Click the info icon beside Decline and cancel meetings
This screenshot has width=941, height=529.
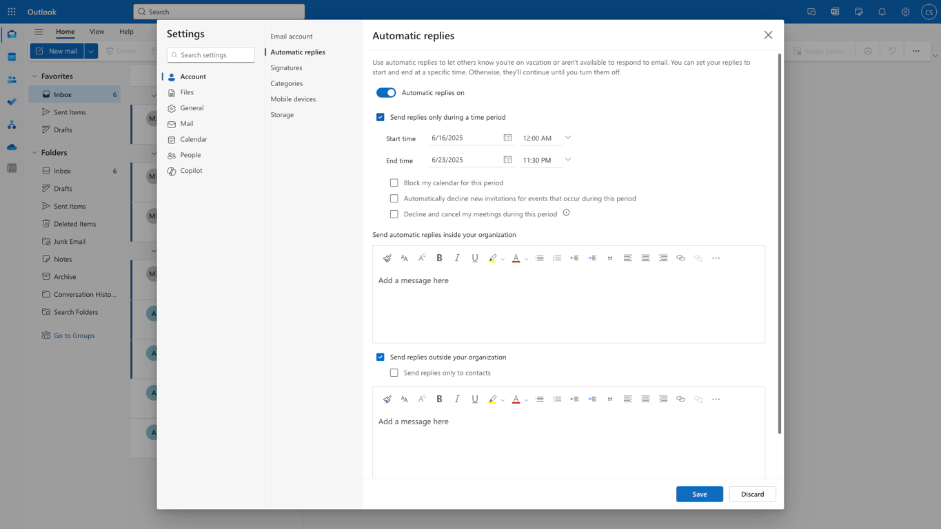click(x=566, y=213)
